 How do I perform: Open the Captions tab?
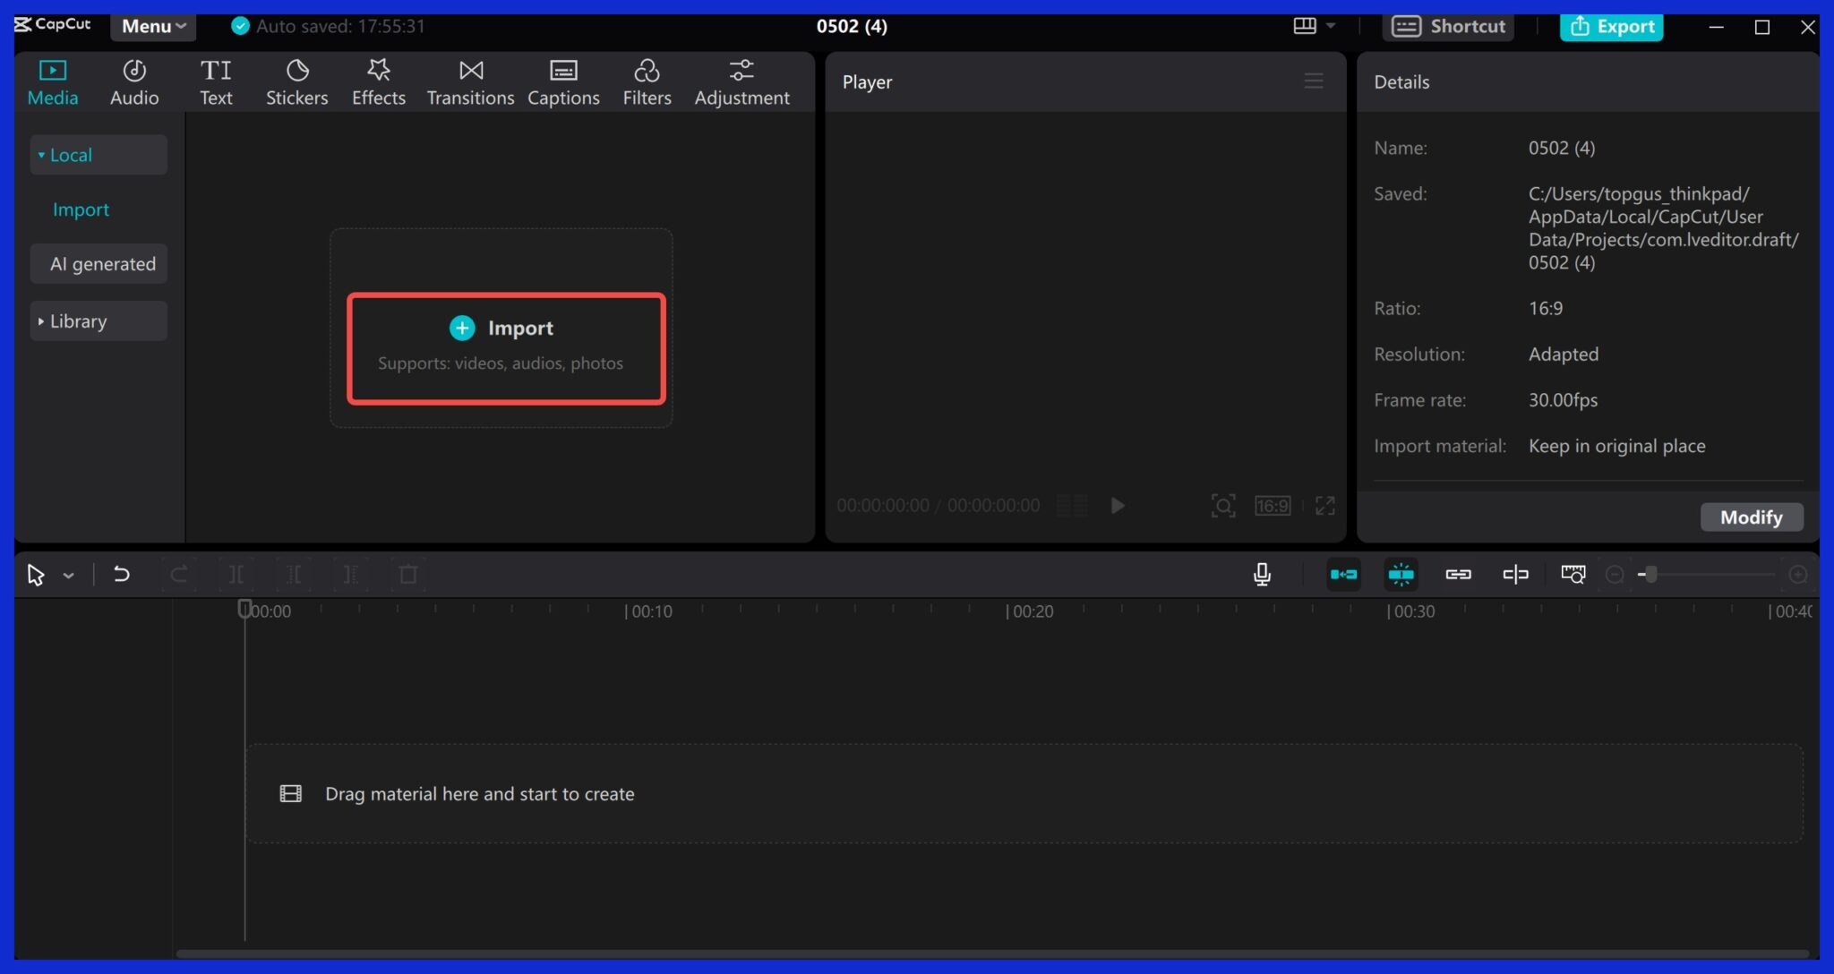tap(563, 82)
